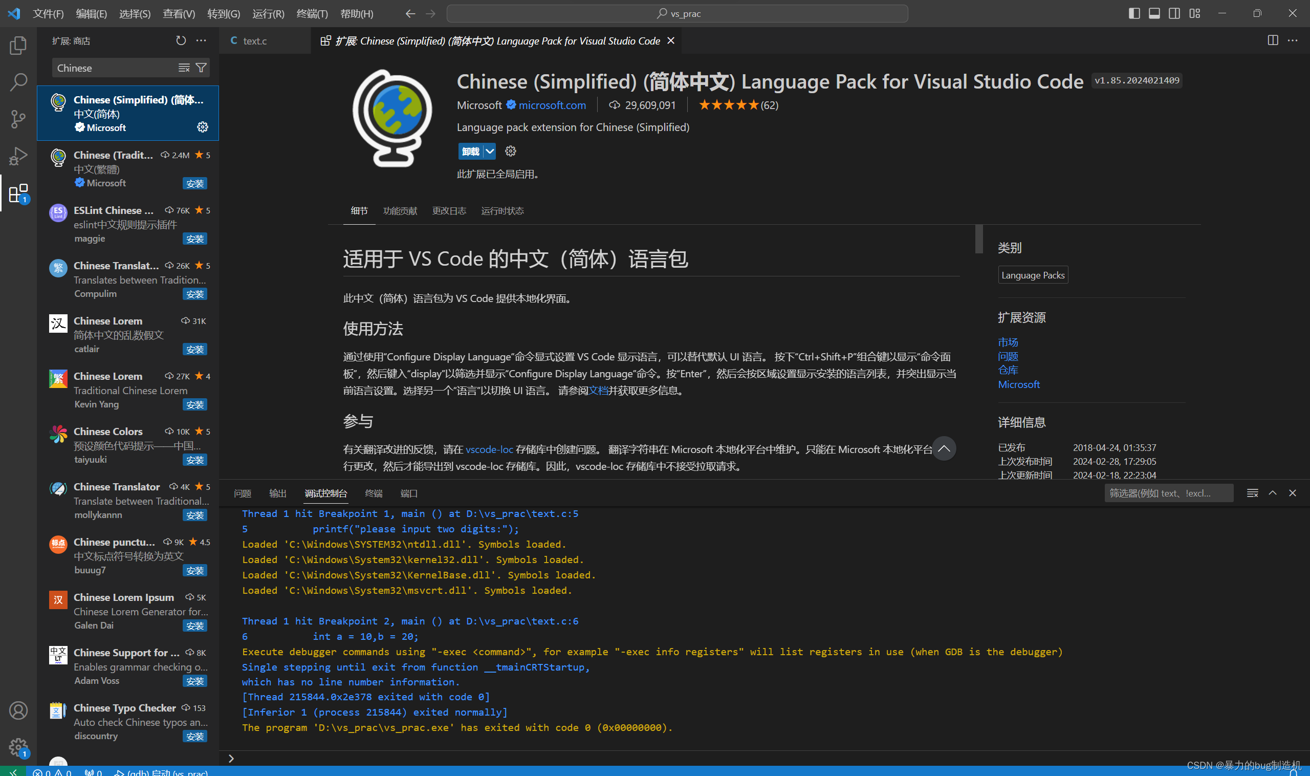Click the filter extensions search dropdown
The height and width of the screenshot is (776, 1310).
tap(202, 68)
